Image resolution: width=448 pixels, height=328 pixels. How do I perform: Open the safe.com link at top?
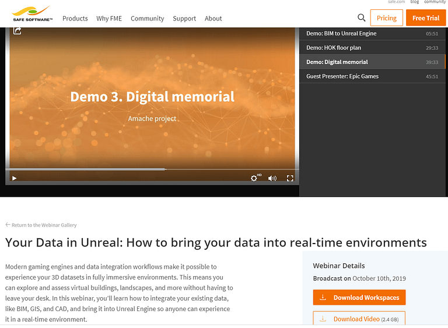396,2
